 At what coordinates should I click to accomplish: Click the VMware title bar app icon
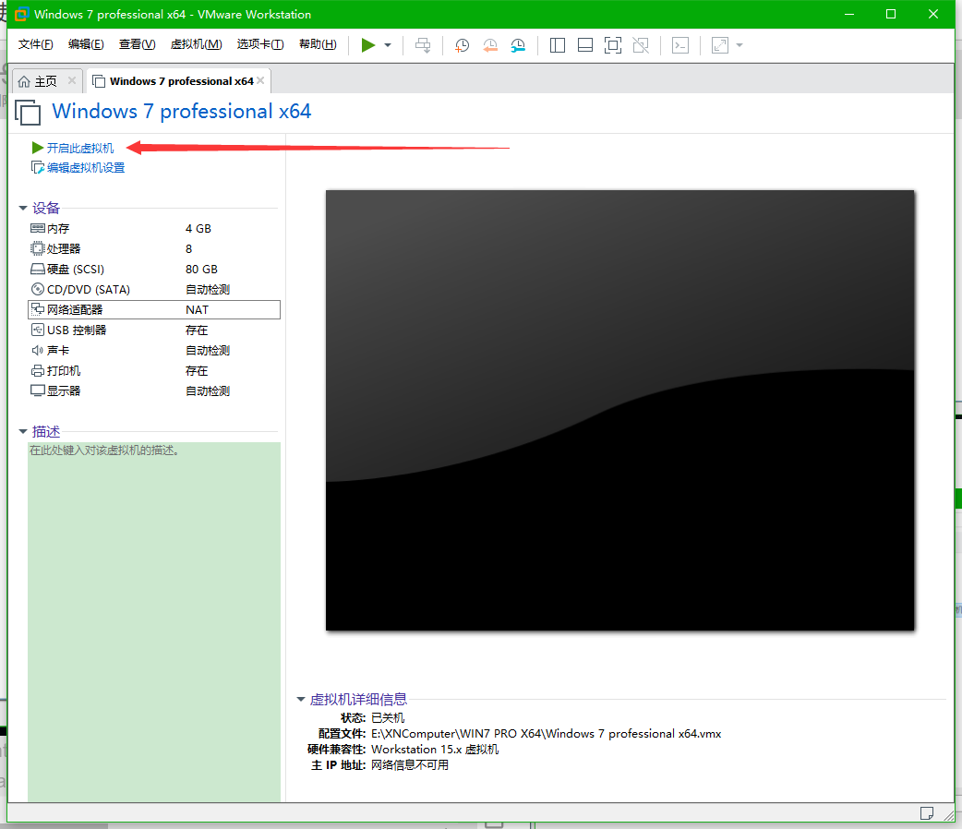tap(21, 14)
